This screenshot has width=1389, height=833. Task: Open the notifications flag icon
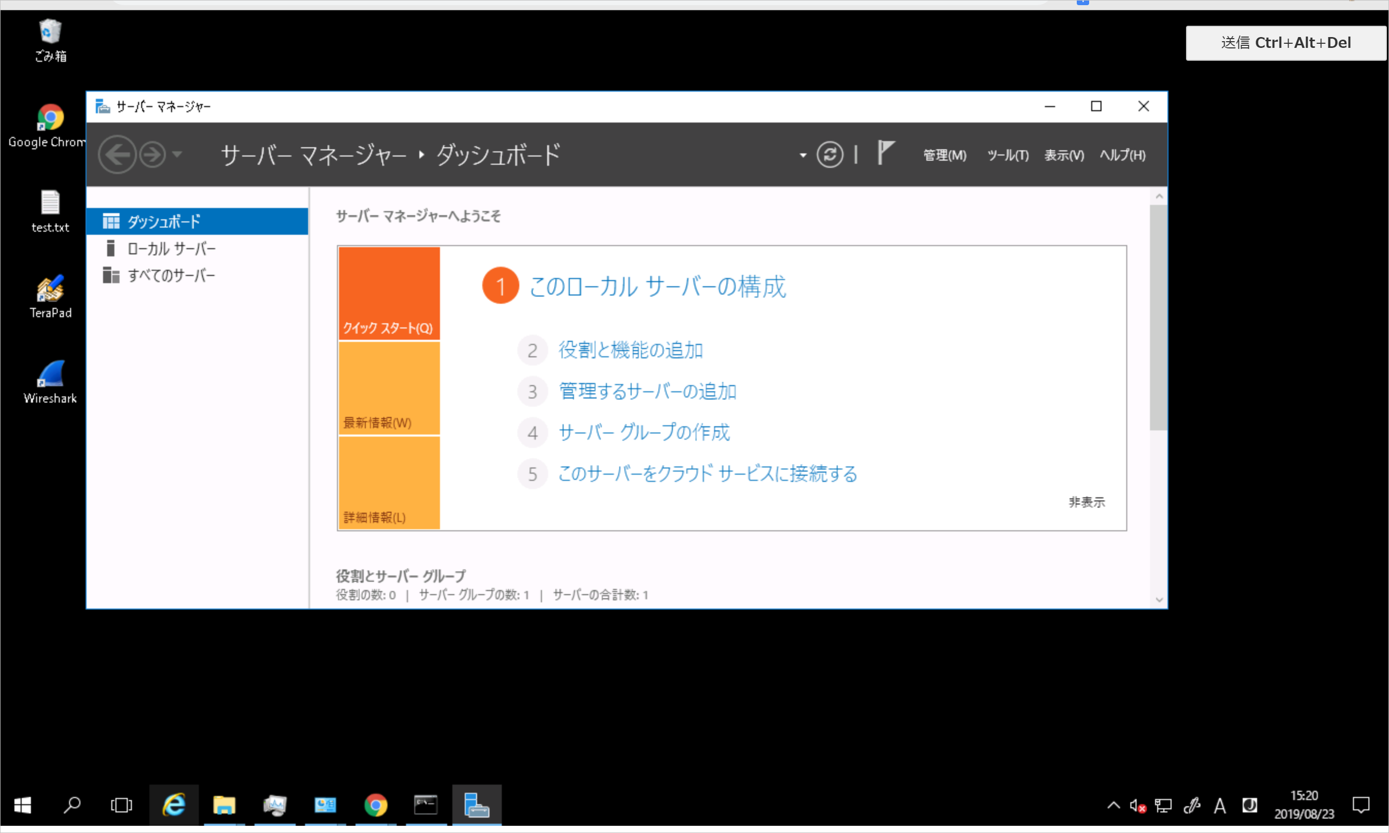885,153
